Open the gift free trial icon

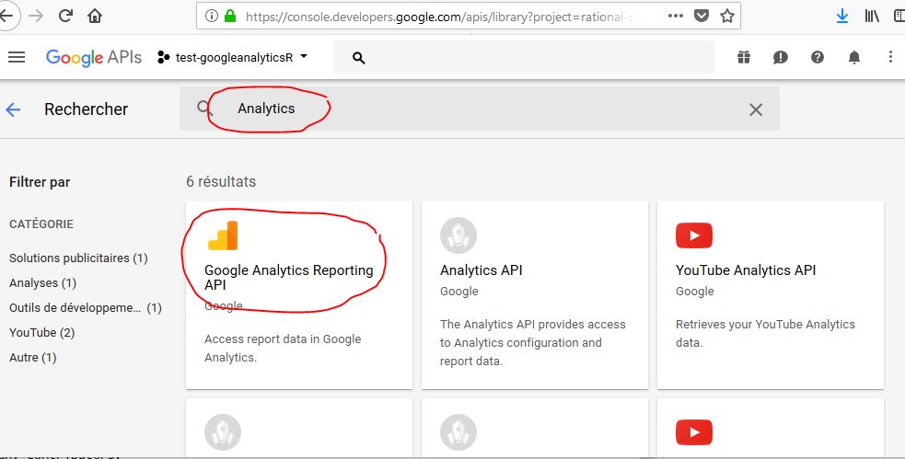[x=743, y=57]
